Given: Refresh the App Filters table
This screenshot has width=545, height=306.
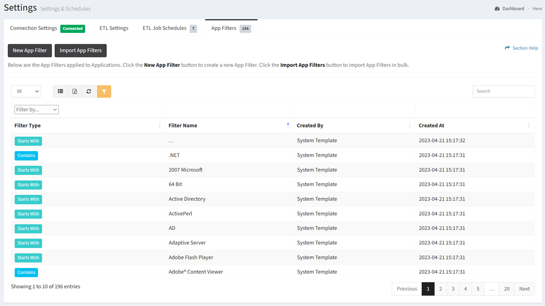Looking at the screenshot, I should coord(89,91).
